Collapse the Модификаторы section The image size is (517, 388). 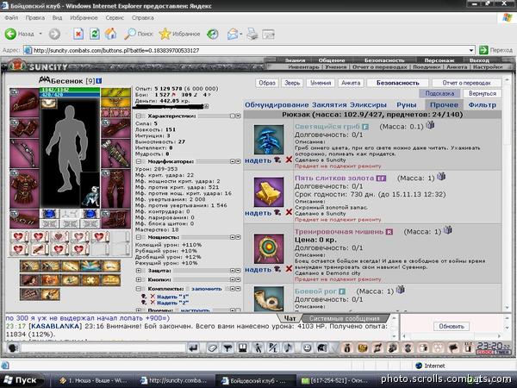click(139, 162)
